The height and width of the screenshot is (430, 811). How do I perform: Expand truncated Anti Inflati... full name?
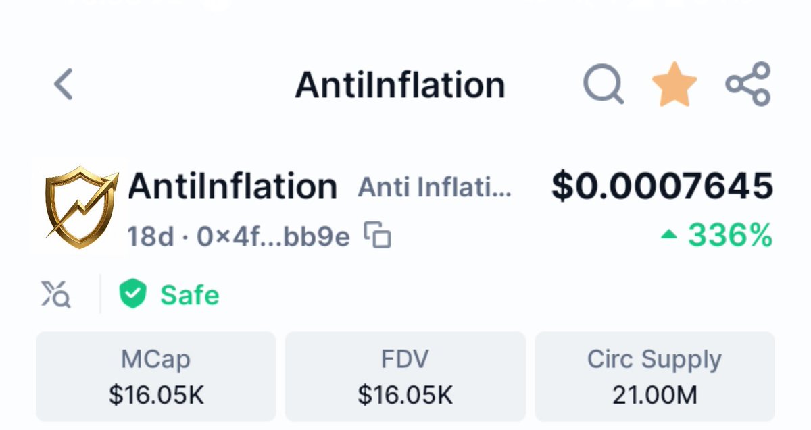[x=435, y=188]
